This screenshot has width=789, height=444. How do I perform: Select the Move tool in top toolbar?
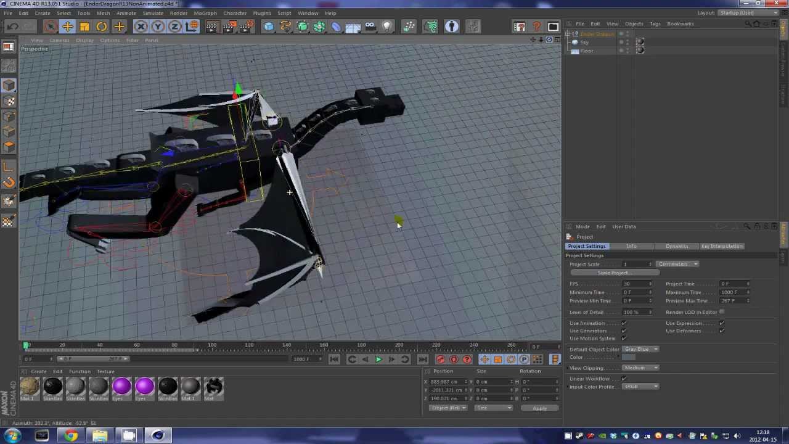point(68,27)
